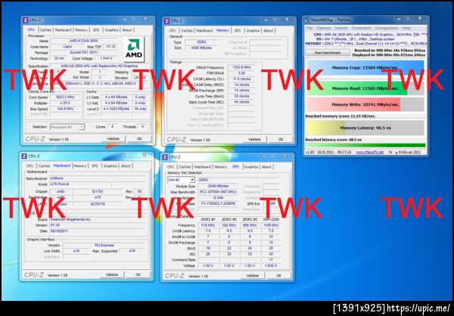Open the Options menu in MaxxMEM

(323, 28)
